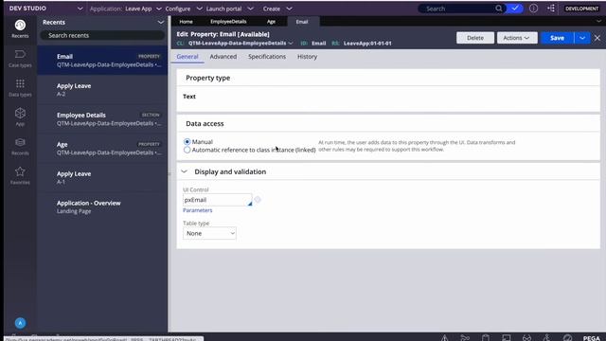Click the Search recents field
This screenshot has height=341, width=606.
tap(102, 35)
